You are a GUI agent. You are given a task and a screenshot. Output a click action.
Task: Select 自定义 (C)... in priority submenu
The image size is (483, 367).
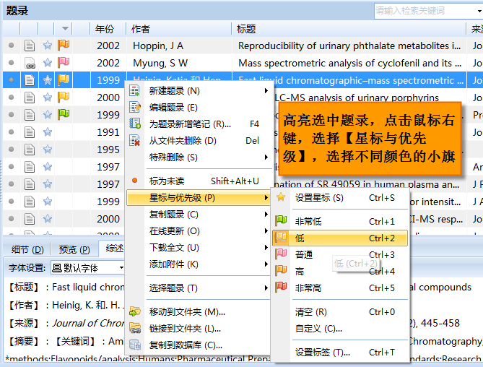340,329
